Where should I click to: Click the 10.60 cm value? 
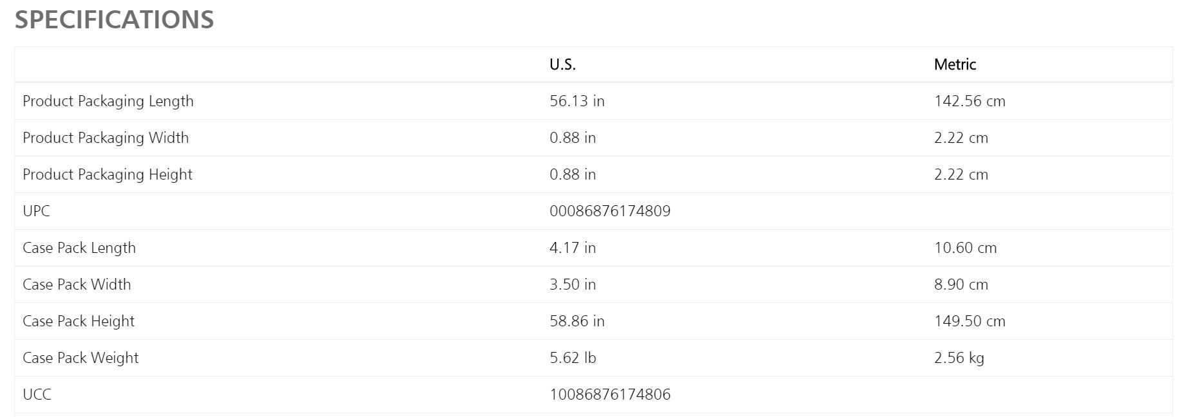(x=965, y=248)
